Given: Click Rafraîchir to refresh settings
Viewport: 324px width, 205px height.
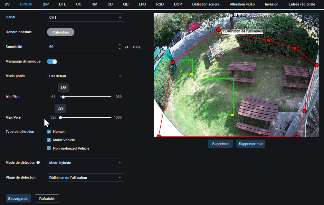Looking at the screenshot, I should click(x=47, y=198).
